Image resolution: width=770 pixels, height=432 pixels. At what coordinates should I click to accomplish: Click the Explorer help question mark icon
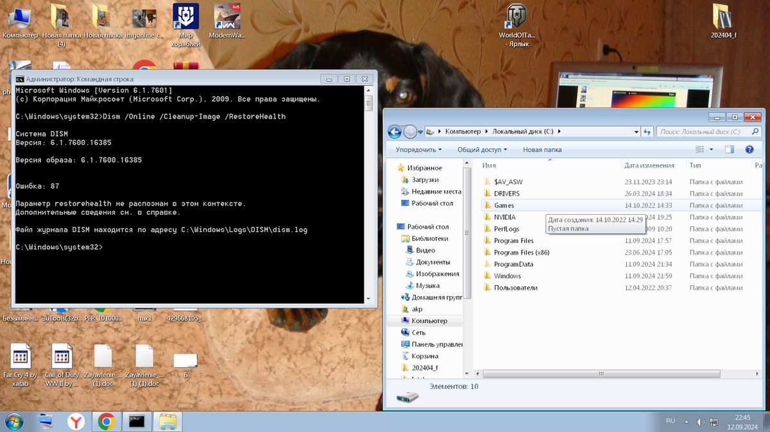coord(749,149)
